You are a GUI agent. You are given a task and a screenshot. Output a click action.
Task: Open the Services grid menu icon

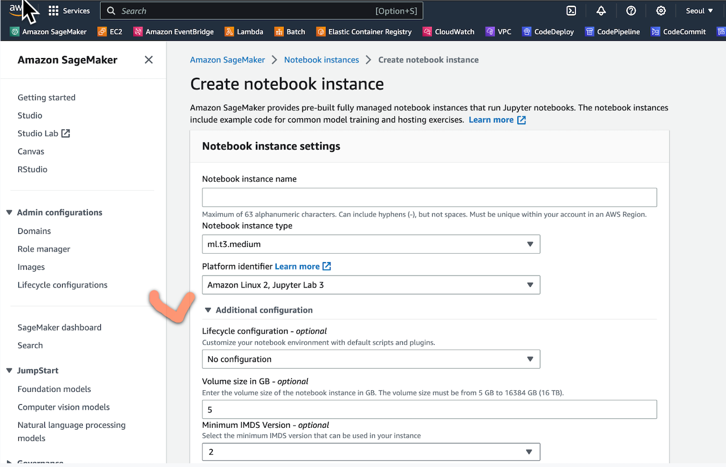53,11
